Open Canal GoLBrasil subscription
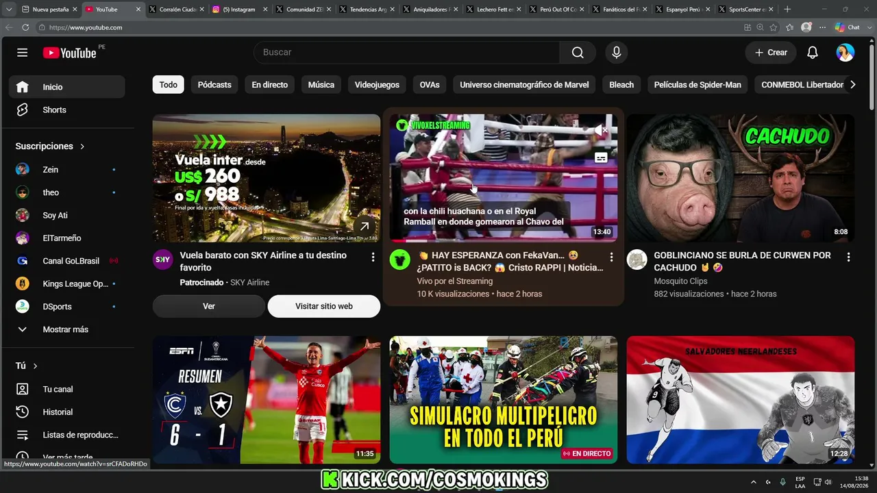 click(x=66, y=261)
